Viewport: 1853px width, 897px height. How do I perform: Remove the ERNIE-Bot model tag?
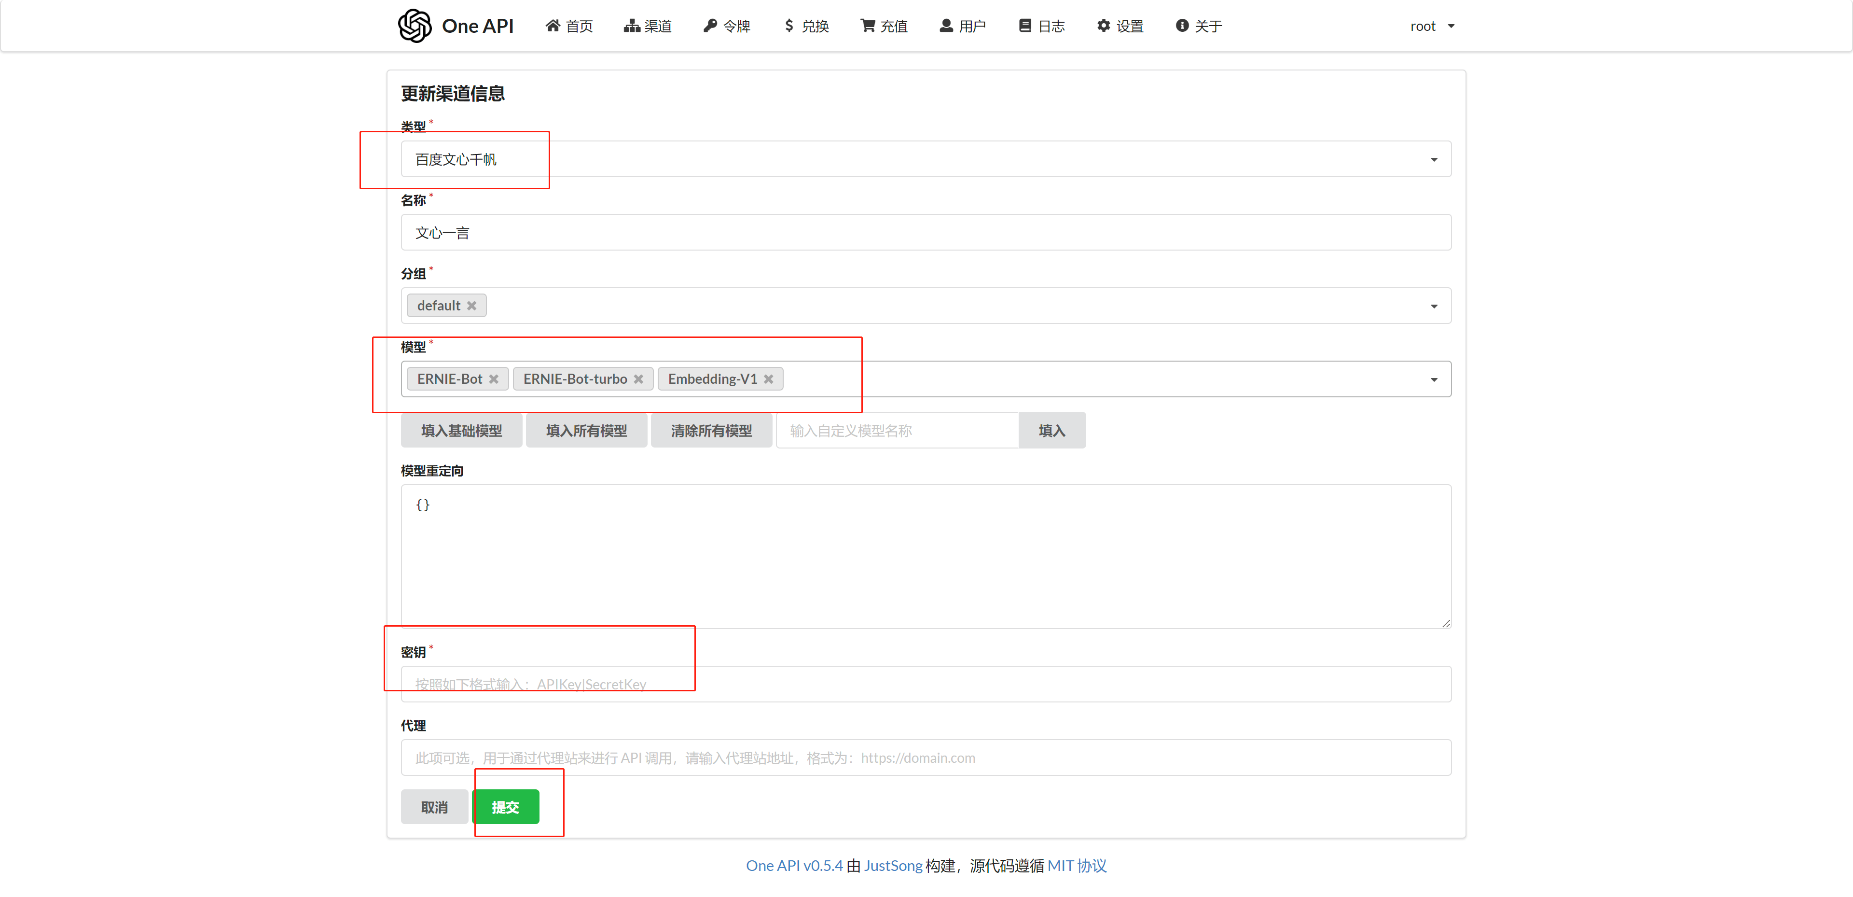pyautogui.click(x=494, y=378)
